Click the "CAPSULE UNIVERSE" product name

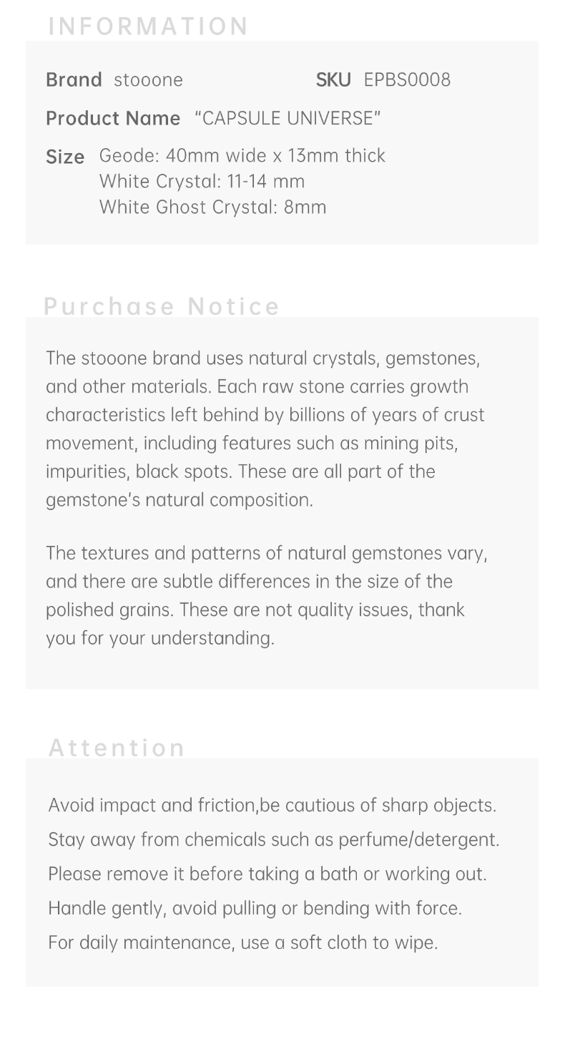coord(288,118)
